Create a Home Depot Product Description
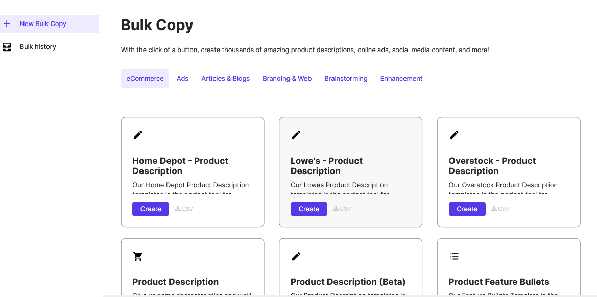 (x=150, y=209)
